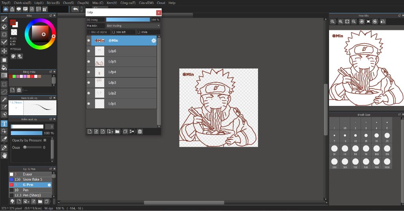The image size is (404, 211).
Task: Click the share/export icon in top toolbar
Action: [12, 9]
